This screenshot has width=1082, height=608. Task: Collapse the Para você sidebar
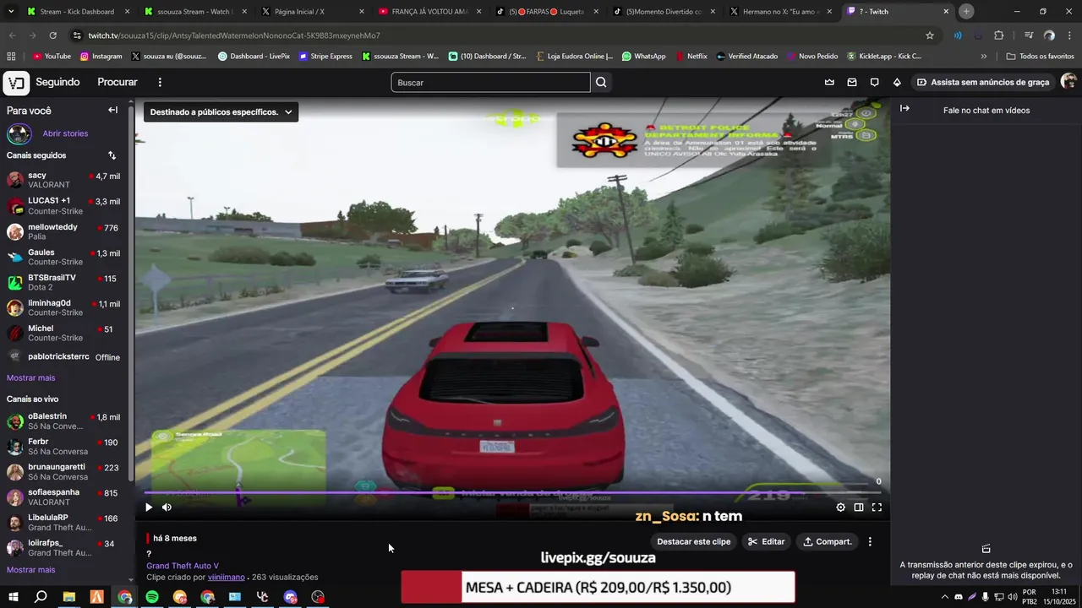(x=112, y=110)
